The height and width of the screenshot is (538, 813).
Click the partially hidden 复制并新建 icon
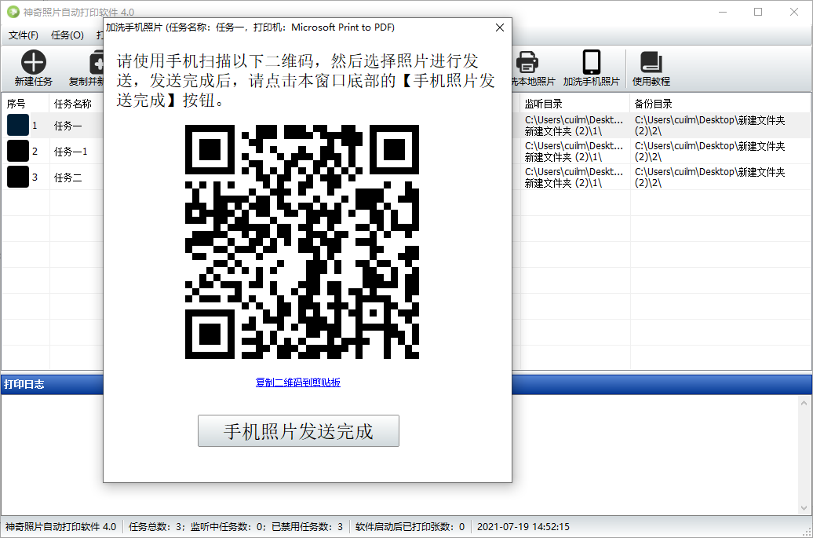tap(97, 63)
